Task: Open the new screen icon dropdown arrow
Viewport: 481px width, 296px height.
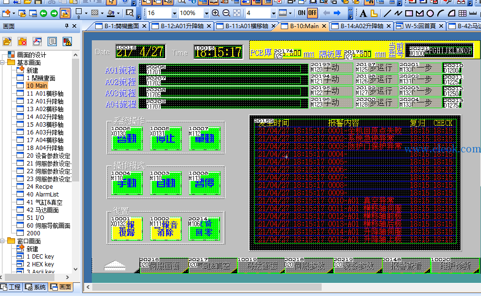Action: click(x=14, y=13)
